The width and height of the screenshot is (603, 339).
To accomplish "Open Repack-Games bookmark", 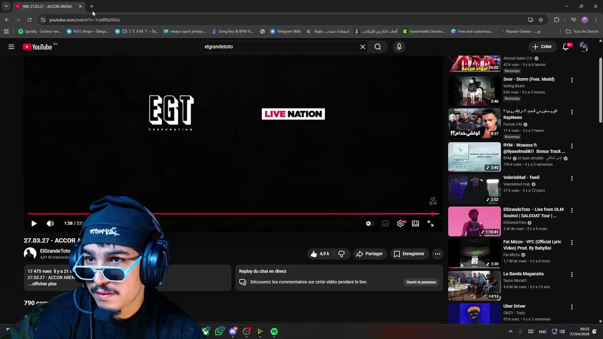I will [520, 32].
